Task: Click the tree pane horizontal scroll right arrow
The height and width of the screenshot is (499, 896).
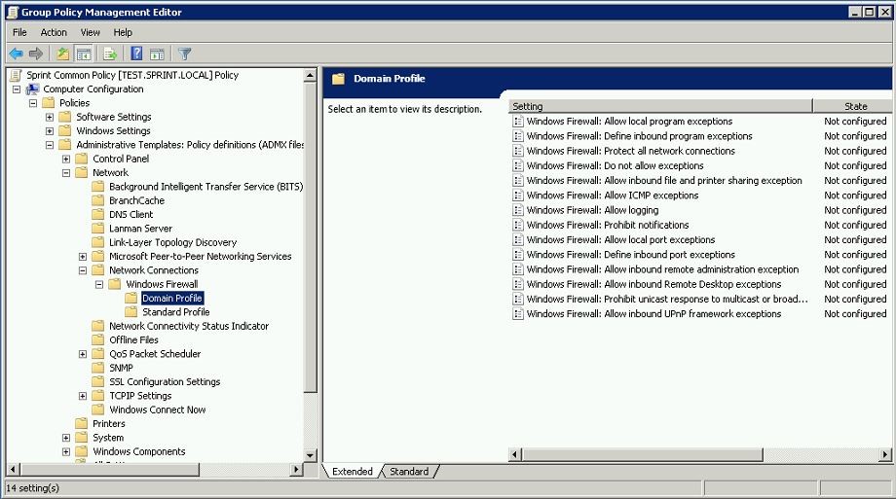Action: pos(296,469)
